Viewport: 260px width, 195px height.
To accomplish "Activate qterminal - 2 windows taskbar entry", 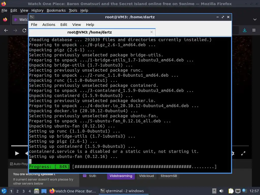I will (123, 191).
